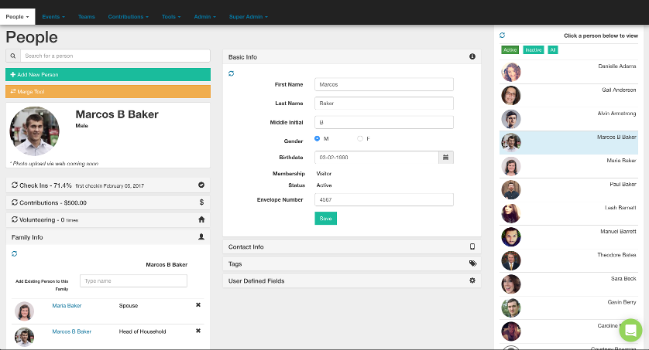Click the Middle Initial input field
This screenshot has height=350, width=649.
pos(383,122)
